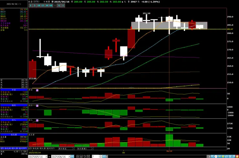Select the 1-minute timeframe button

pyautogui.click(x=30, y=5)
